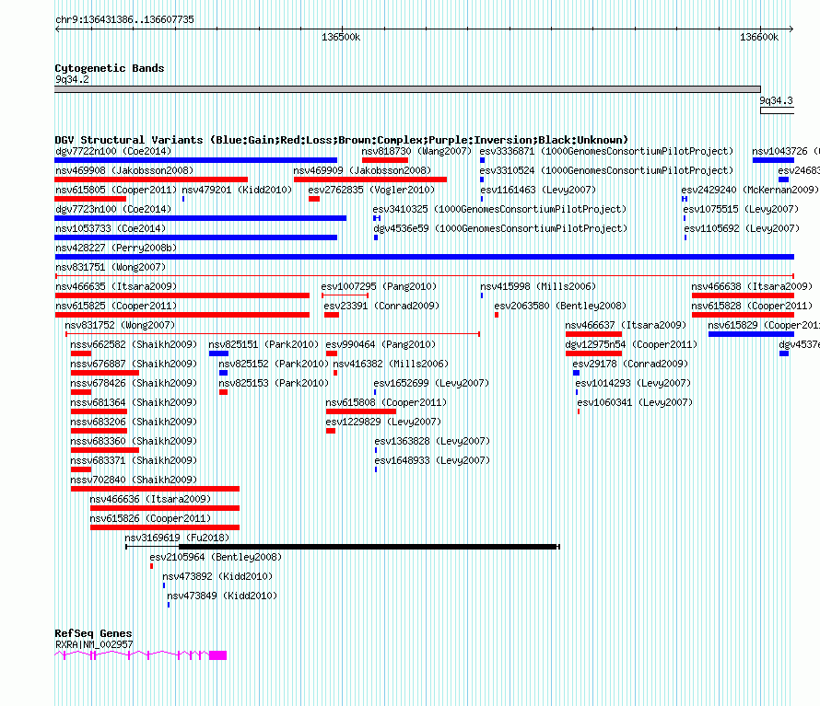The height and width of the screenshot is (706, 820).
Task: Click dgv7723n100 (Coe2014) label
Action: [x=113, y=210]
